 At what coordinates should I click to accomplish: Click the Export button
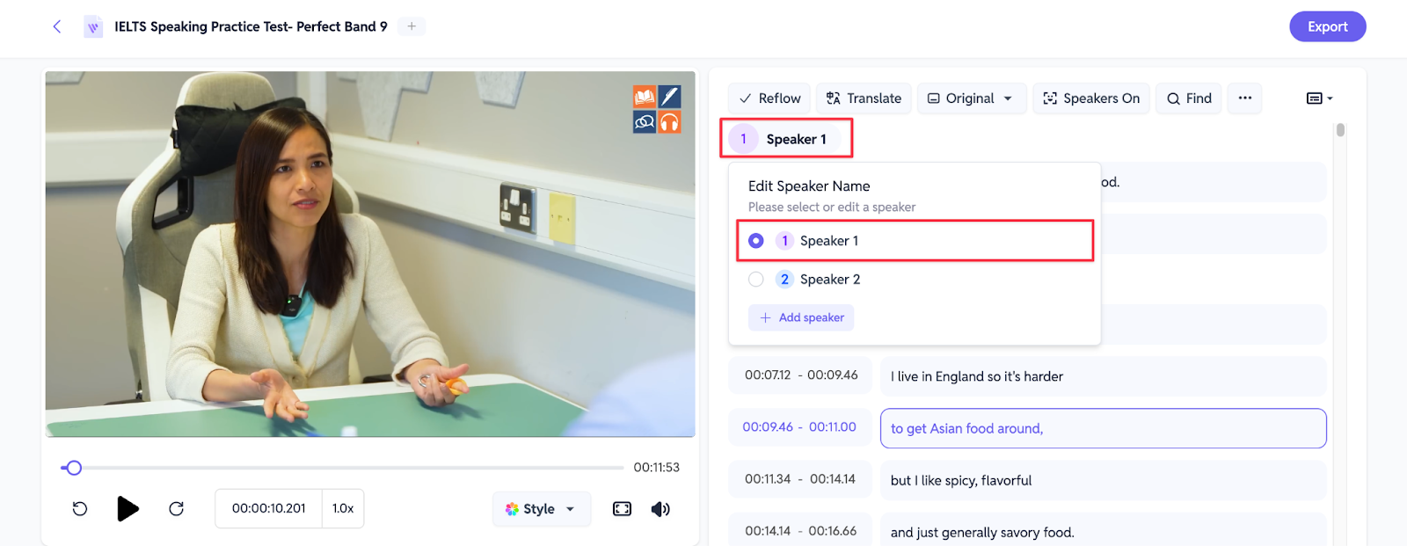point(1327,26)
